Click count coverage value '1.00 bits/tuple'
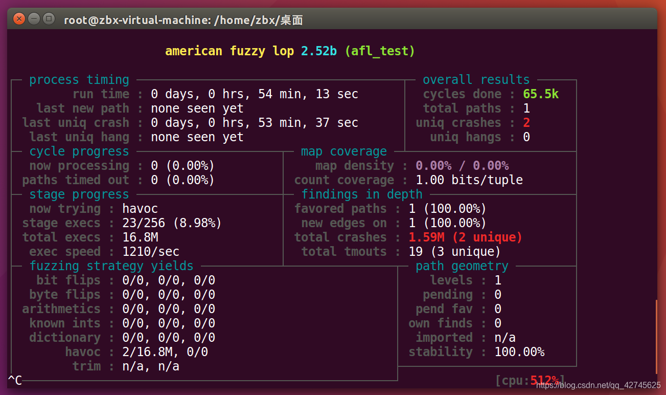This screenshot has height=395, width=666. click(469, 180)
